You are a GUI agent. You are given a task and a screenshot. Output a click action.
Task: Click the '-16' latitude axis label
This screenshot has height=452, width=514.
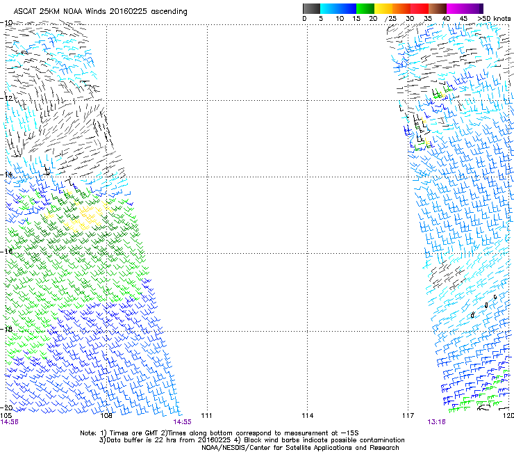click(6, 252)
